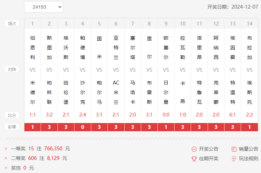
Task: Click the 2:2 score
Action: click(x=250, y=115)
